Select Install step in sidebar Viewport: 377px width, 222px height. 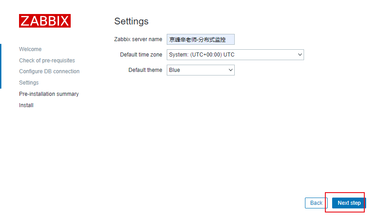(26, 105)
